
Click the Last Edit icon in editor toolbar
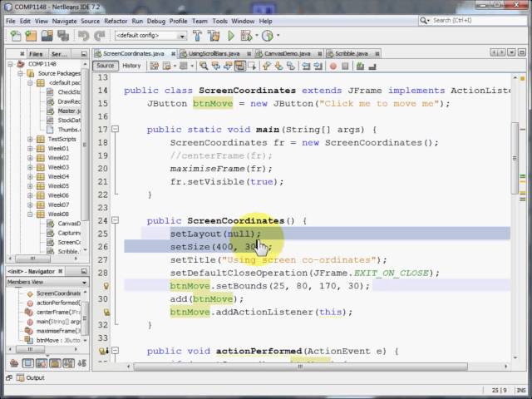pyautogui.click(x=155, y=66)
